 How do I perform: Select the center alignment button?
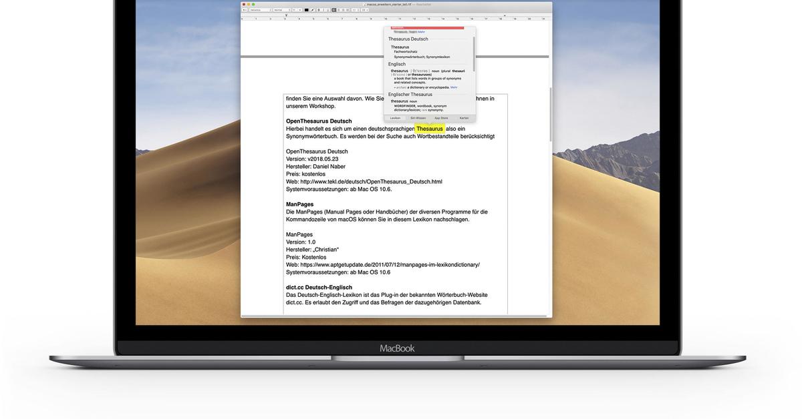[339, 10]
